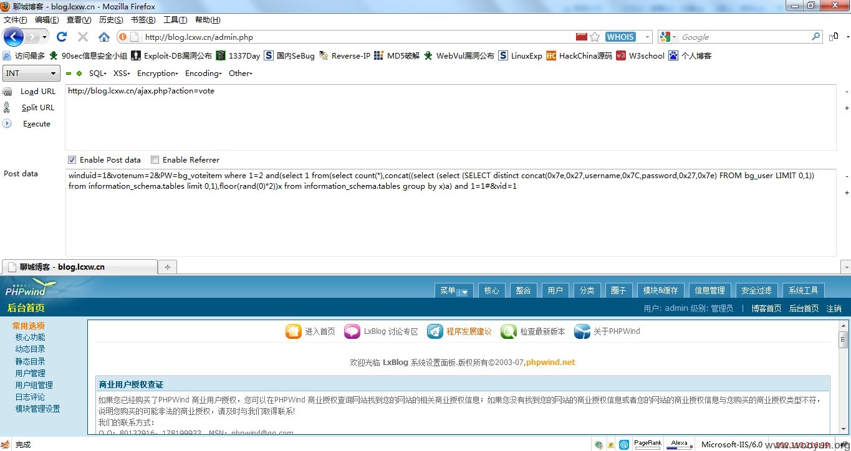Screen dimensions: 851x451
Task: Open the Google search engine selector
Action: click(x=668, y=37)
